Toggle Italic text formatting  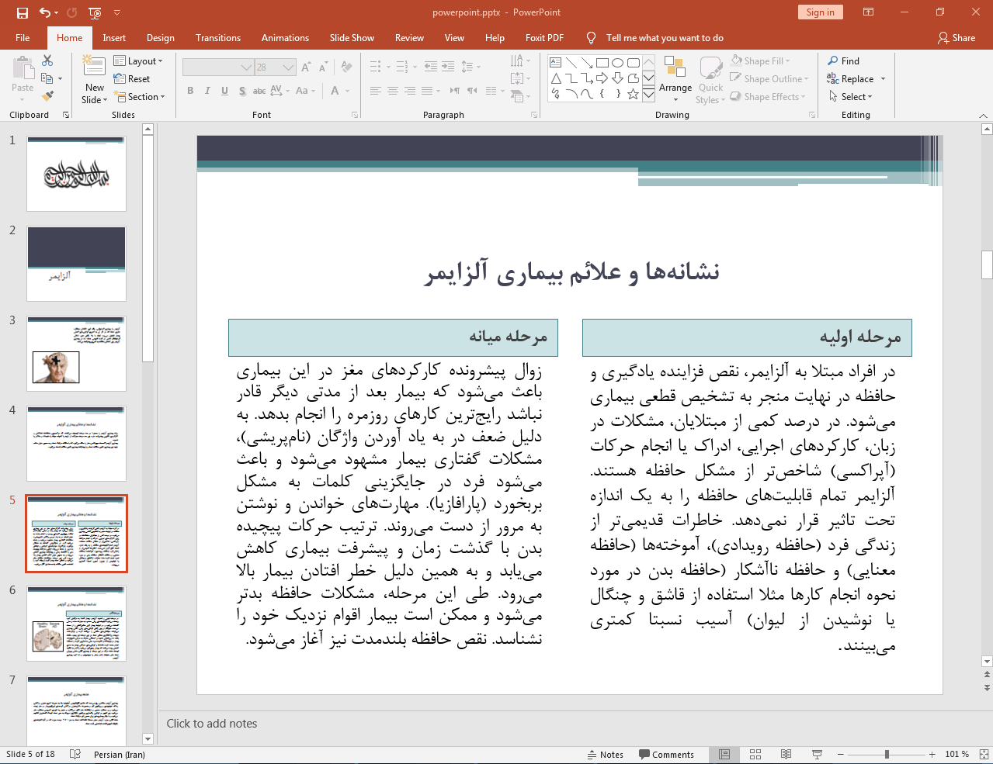[207, 91]
